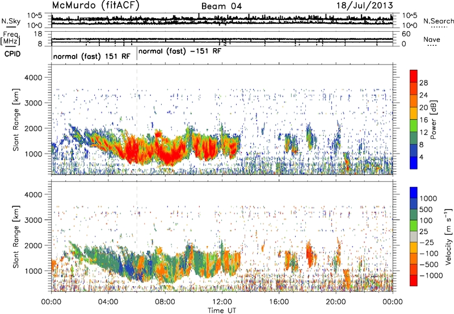This screenshot has width=454, height=314.
Task: Pick the gray -25 to 25 Velocity colorbar segment
Action: coord(414,236)
